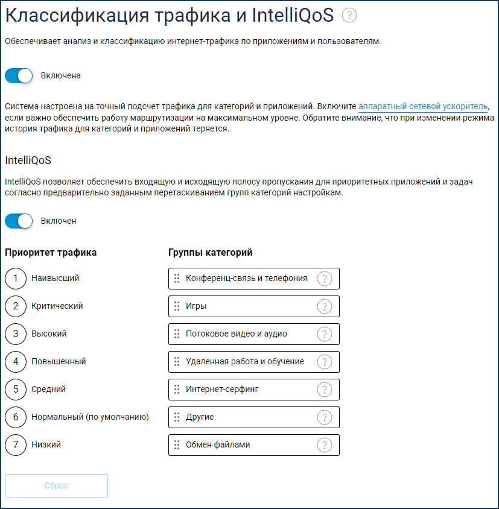The image size is (499, 509).
Task: Open help for Конференц-связь и телефония group
Action: 325,279
